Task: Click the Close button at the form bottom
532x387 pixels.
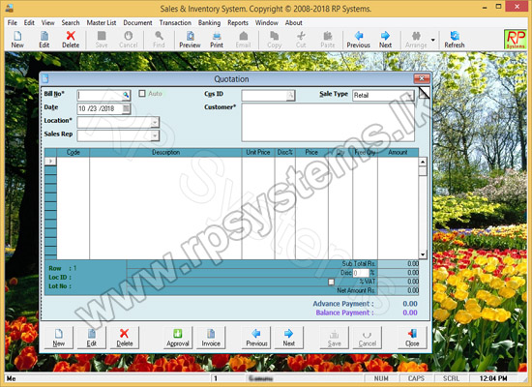Action: (412, 338)
